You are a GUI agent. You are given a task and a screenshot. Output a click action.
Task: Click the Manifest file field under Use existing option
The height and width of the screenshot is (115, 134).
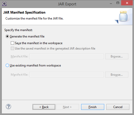tap(66, 75)
